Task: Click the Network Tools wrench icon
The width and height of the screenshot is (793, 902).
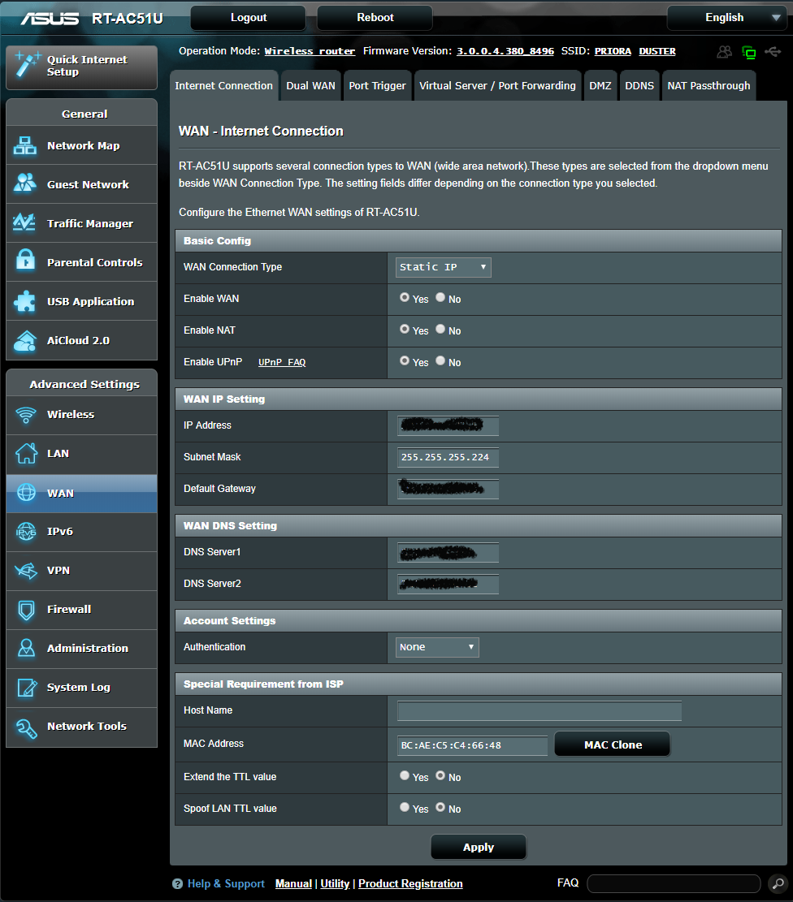Action: [26, 727]
